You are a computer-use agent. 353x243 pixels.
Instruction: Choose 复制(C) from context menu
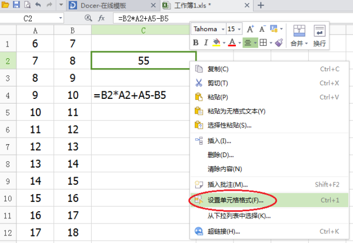pyautogui.click(x=269, y=69)
